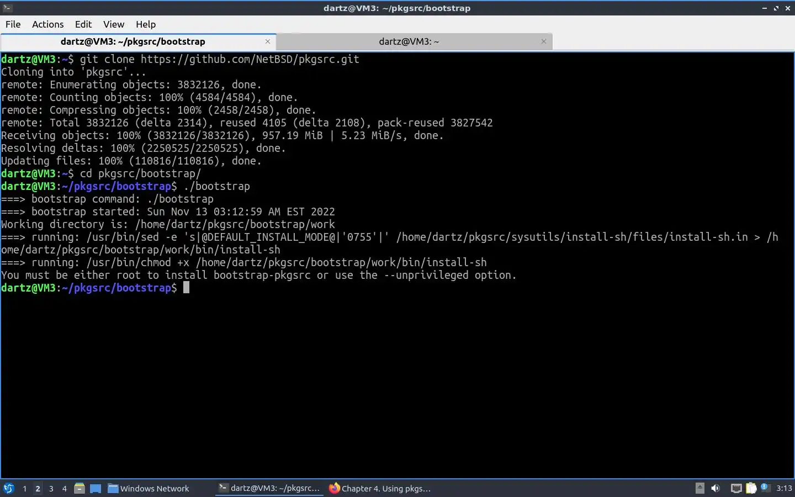Open the file manager launcher in the taskbar
795x497 pixels.
click(79, 488)
